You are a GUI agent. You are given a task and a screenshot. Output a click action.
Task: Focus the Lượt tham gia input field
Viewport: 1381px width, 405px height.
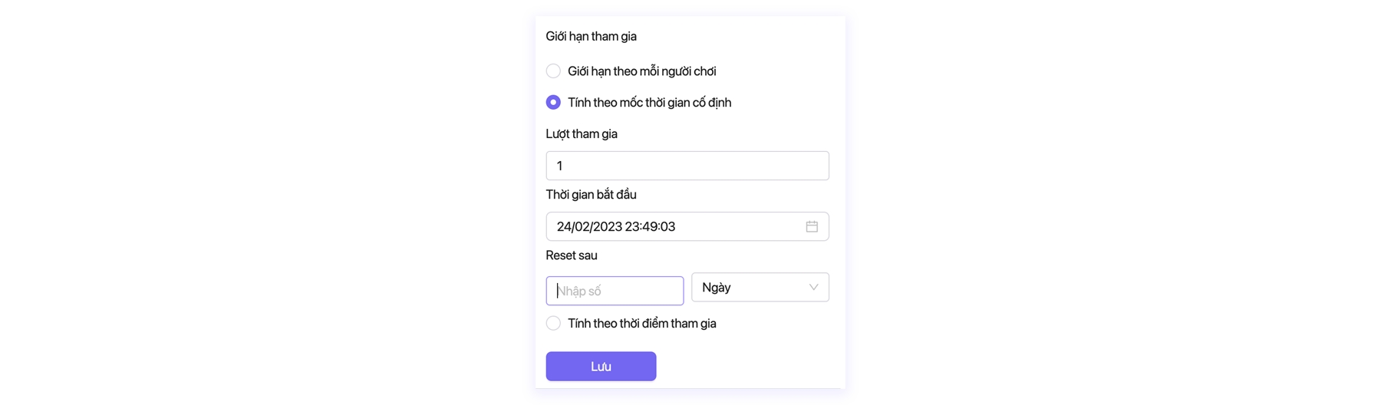tap(687, 166)
